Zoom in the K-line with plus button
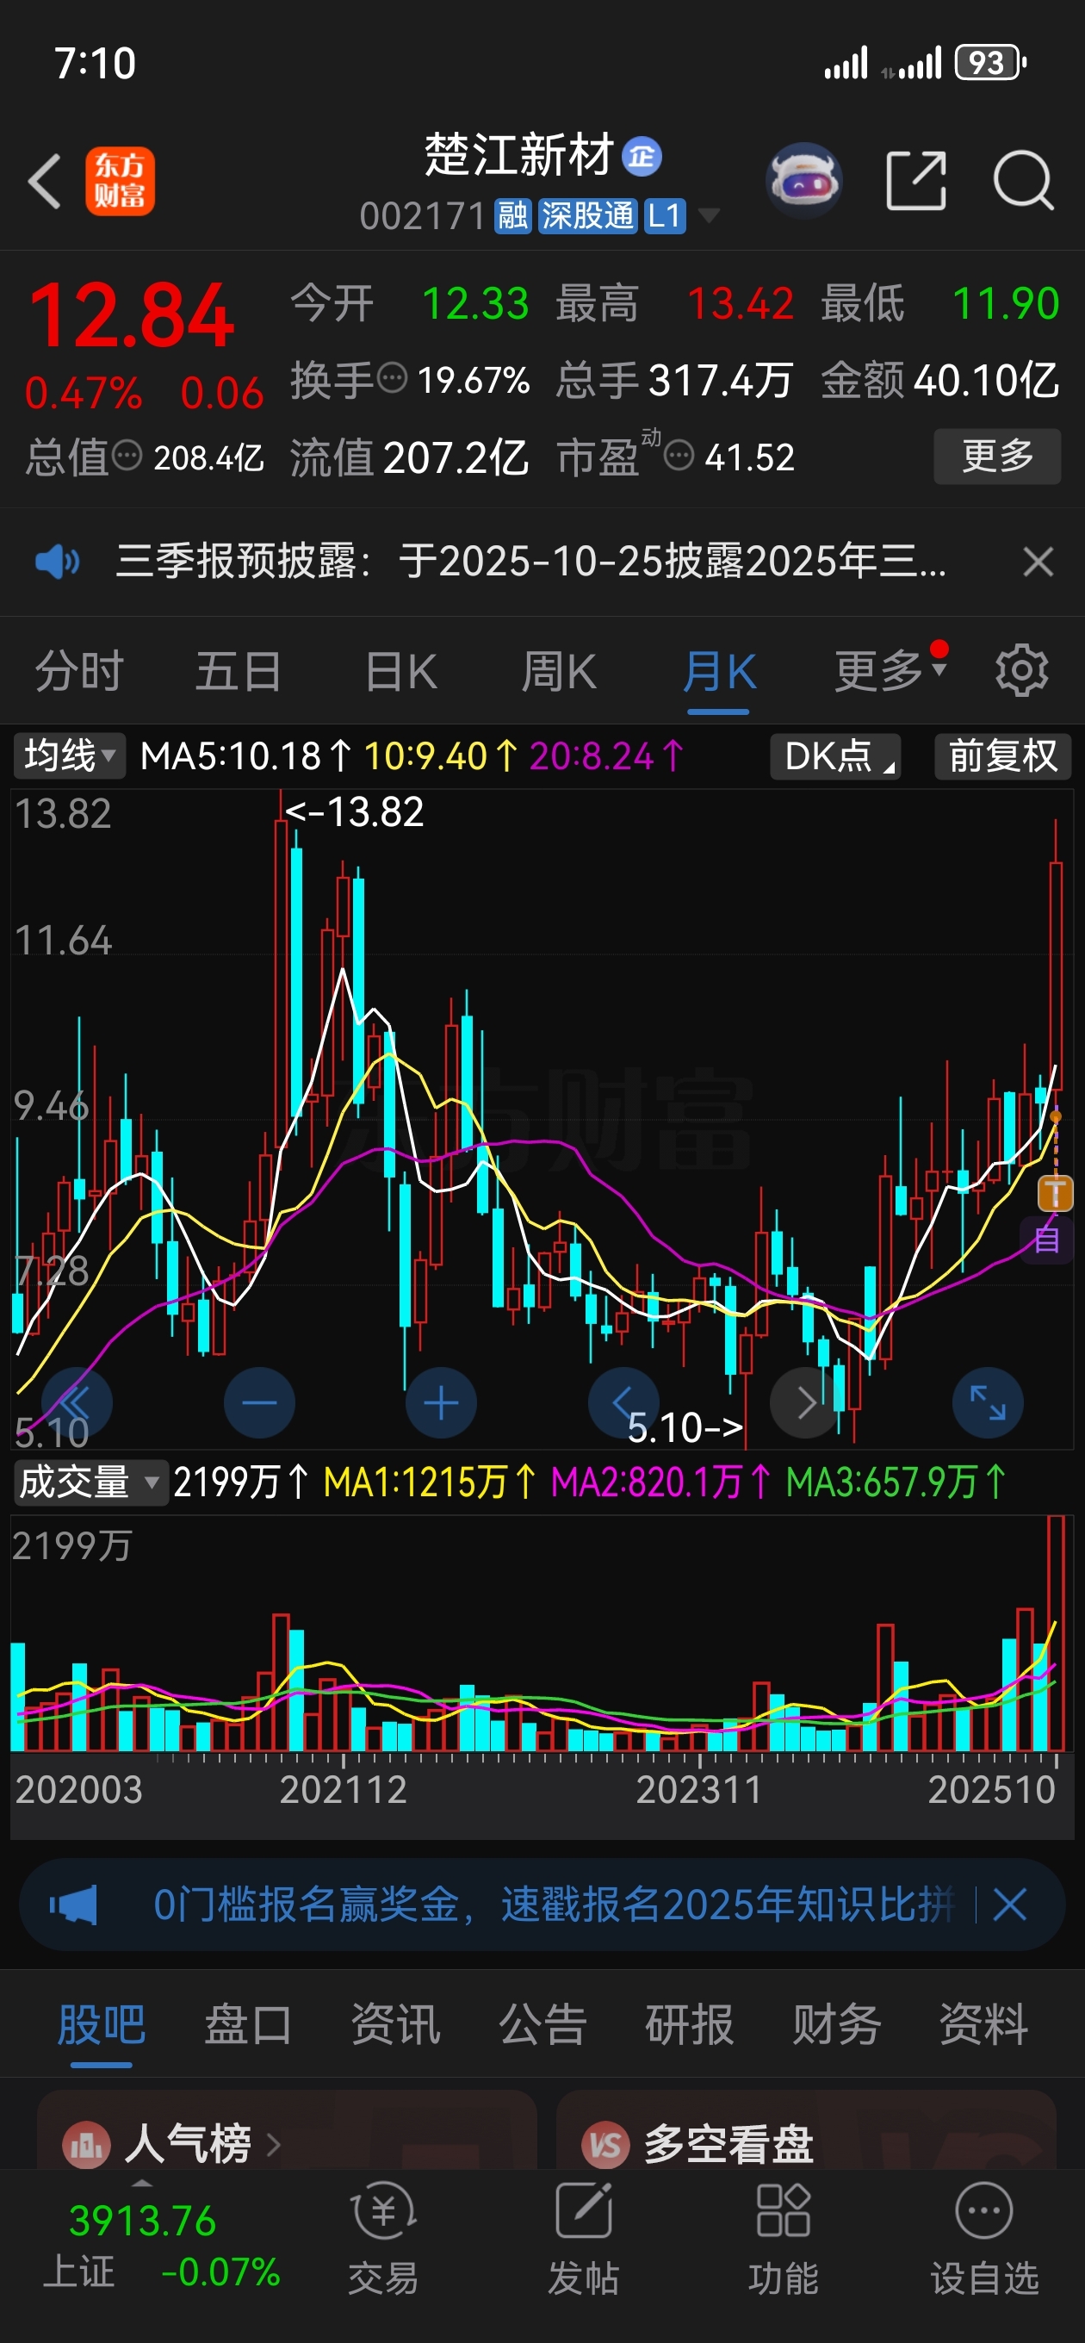Image resolution: width=1085 pixels, height=2343 pixels. coord(441,1402)
